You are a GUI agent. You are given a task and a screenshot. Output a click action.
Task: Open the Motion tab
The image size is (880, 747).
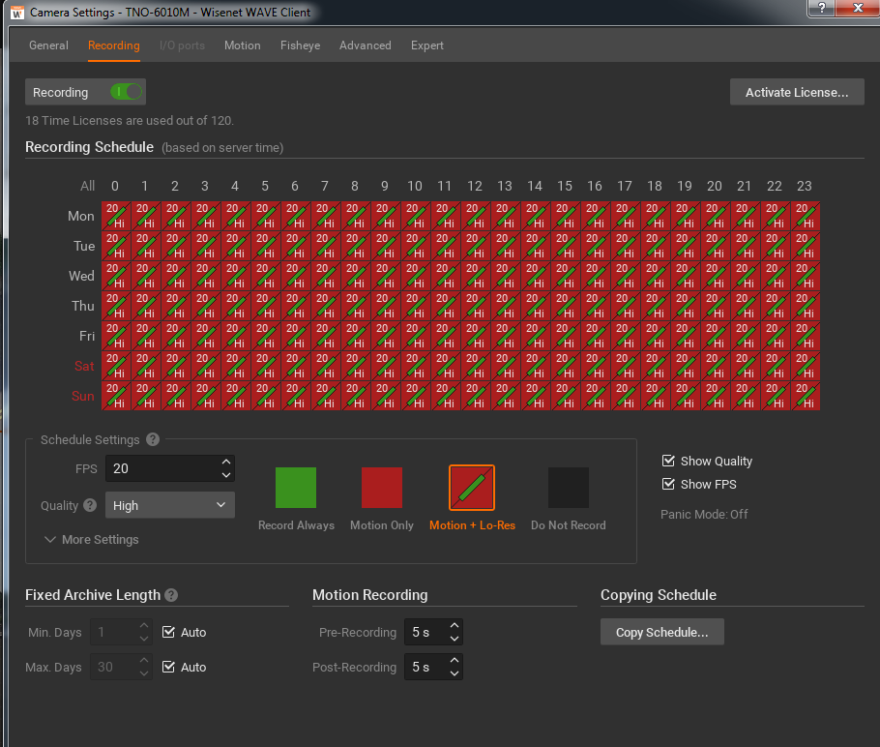click(x=243, y=45)
